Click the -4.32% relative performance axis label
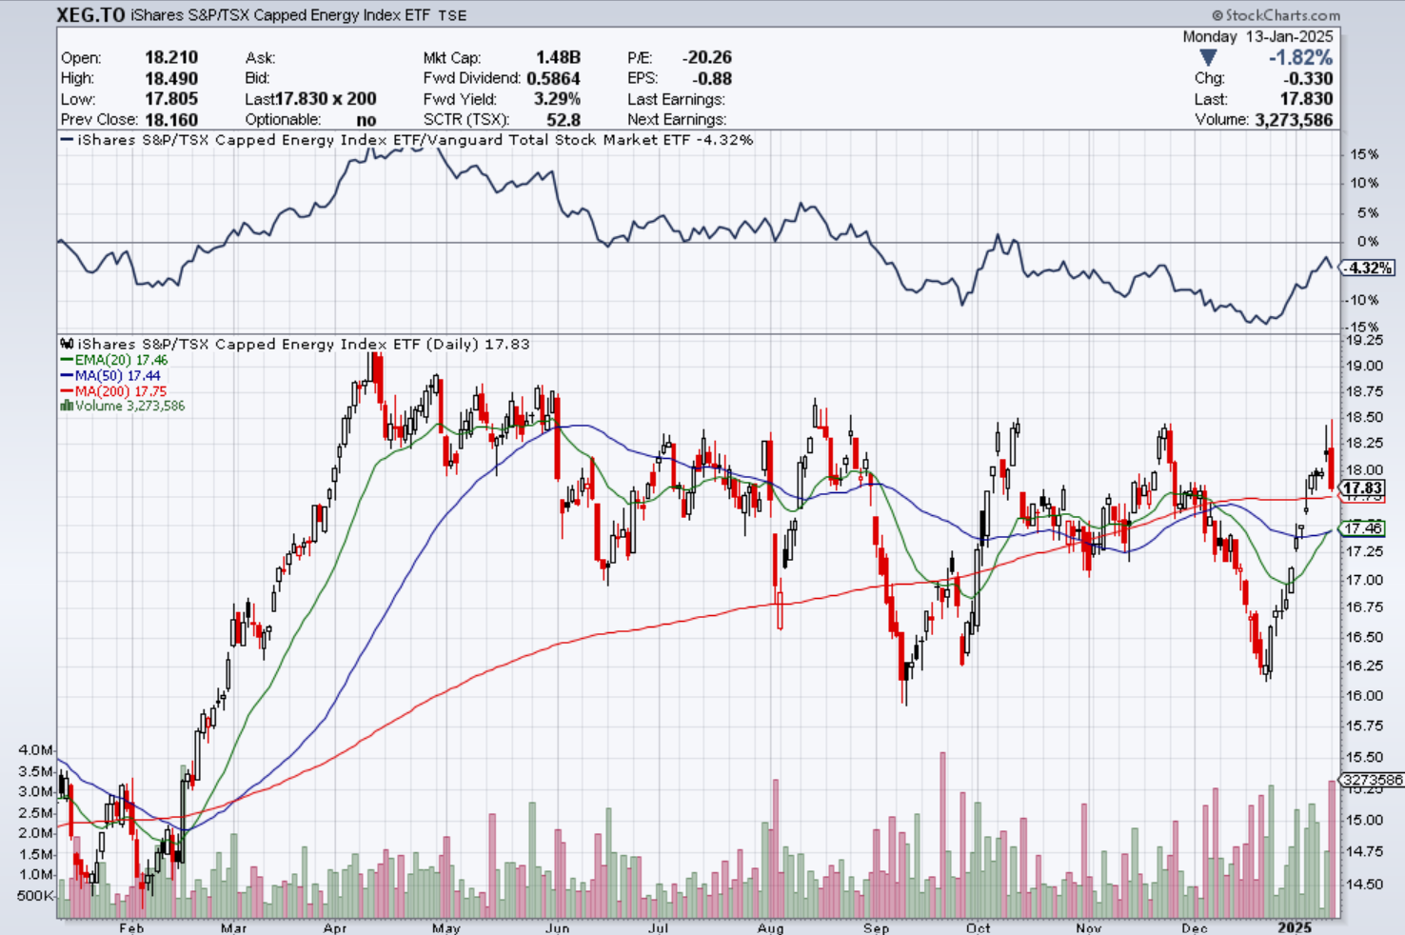 click(1369, 269)
